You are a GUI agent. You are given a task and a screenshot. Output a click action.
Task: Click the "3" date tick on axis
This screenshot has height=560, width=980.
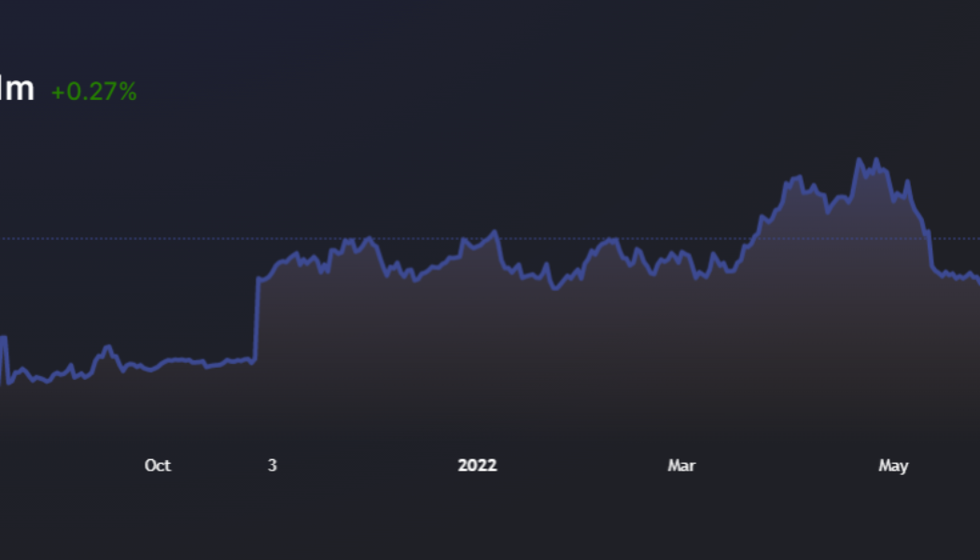pyautogui.click(x=272, y=465)
